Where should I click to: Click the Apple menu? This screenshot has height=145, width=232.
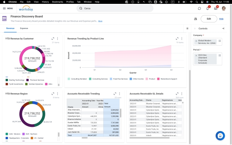click(x=4, y=2)
